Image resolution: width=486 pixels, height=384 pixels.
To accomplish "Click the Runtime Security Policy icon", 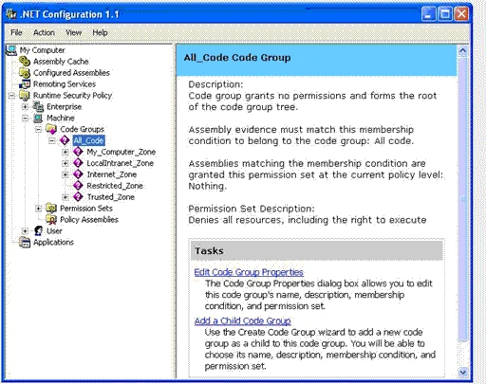I will tap(25, 95).
